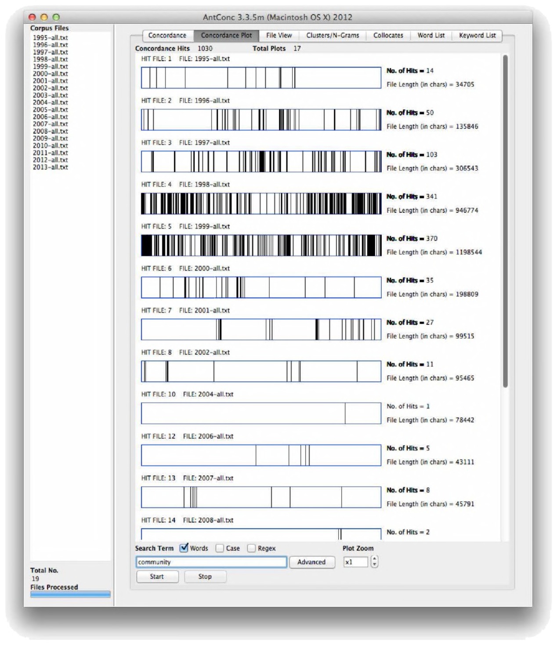Select 2003-all.txt in Corpus Files

coord(51,95)
